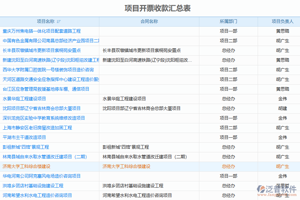This screenshot has width=300, height=200.
Task: Open 西华大学附属口腔医院 project link
Action: pos(48,70)
